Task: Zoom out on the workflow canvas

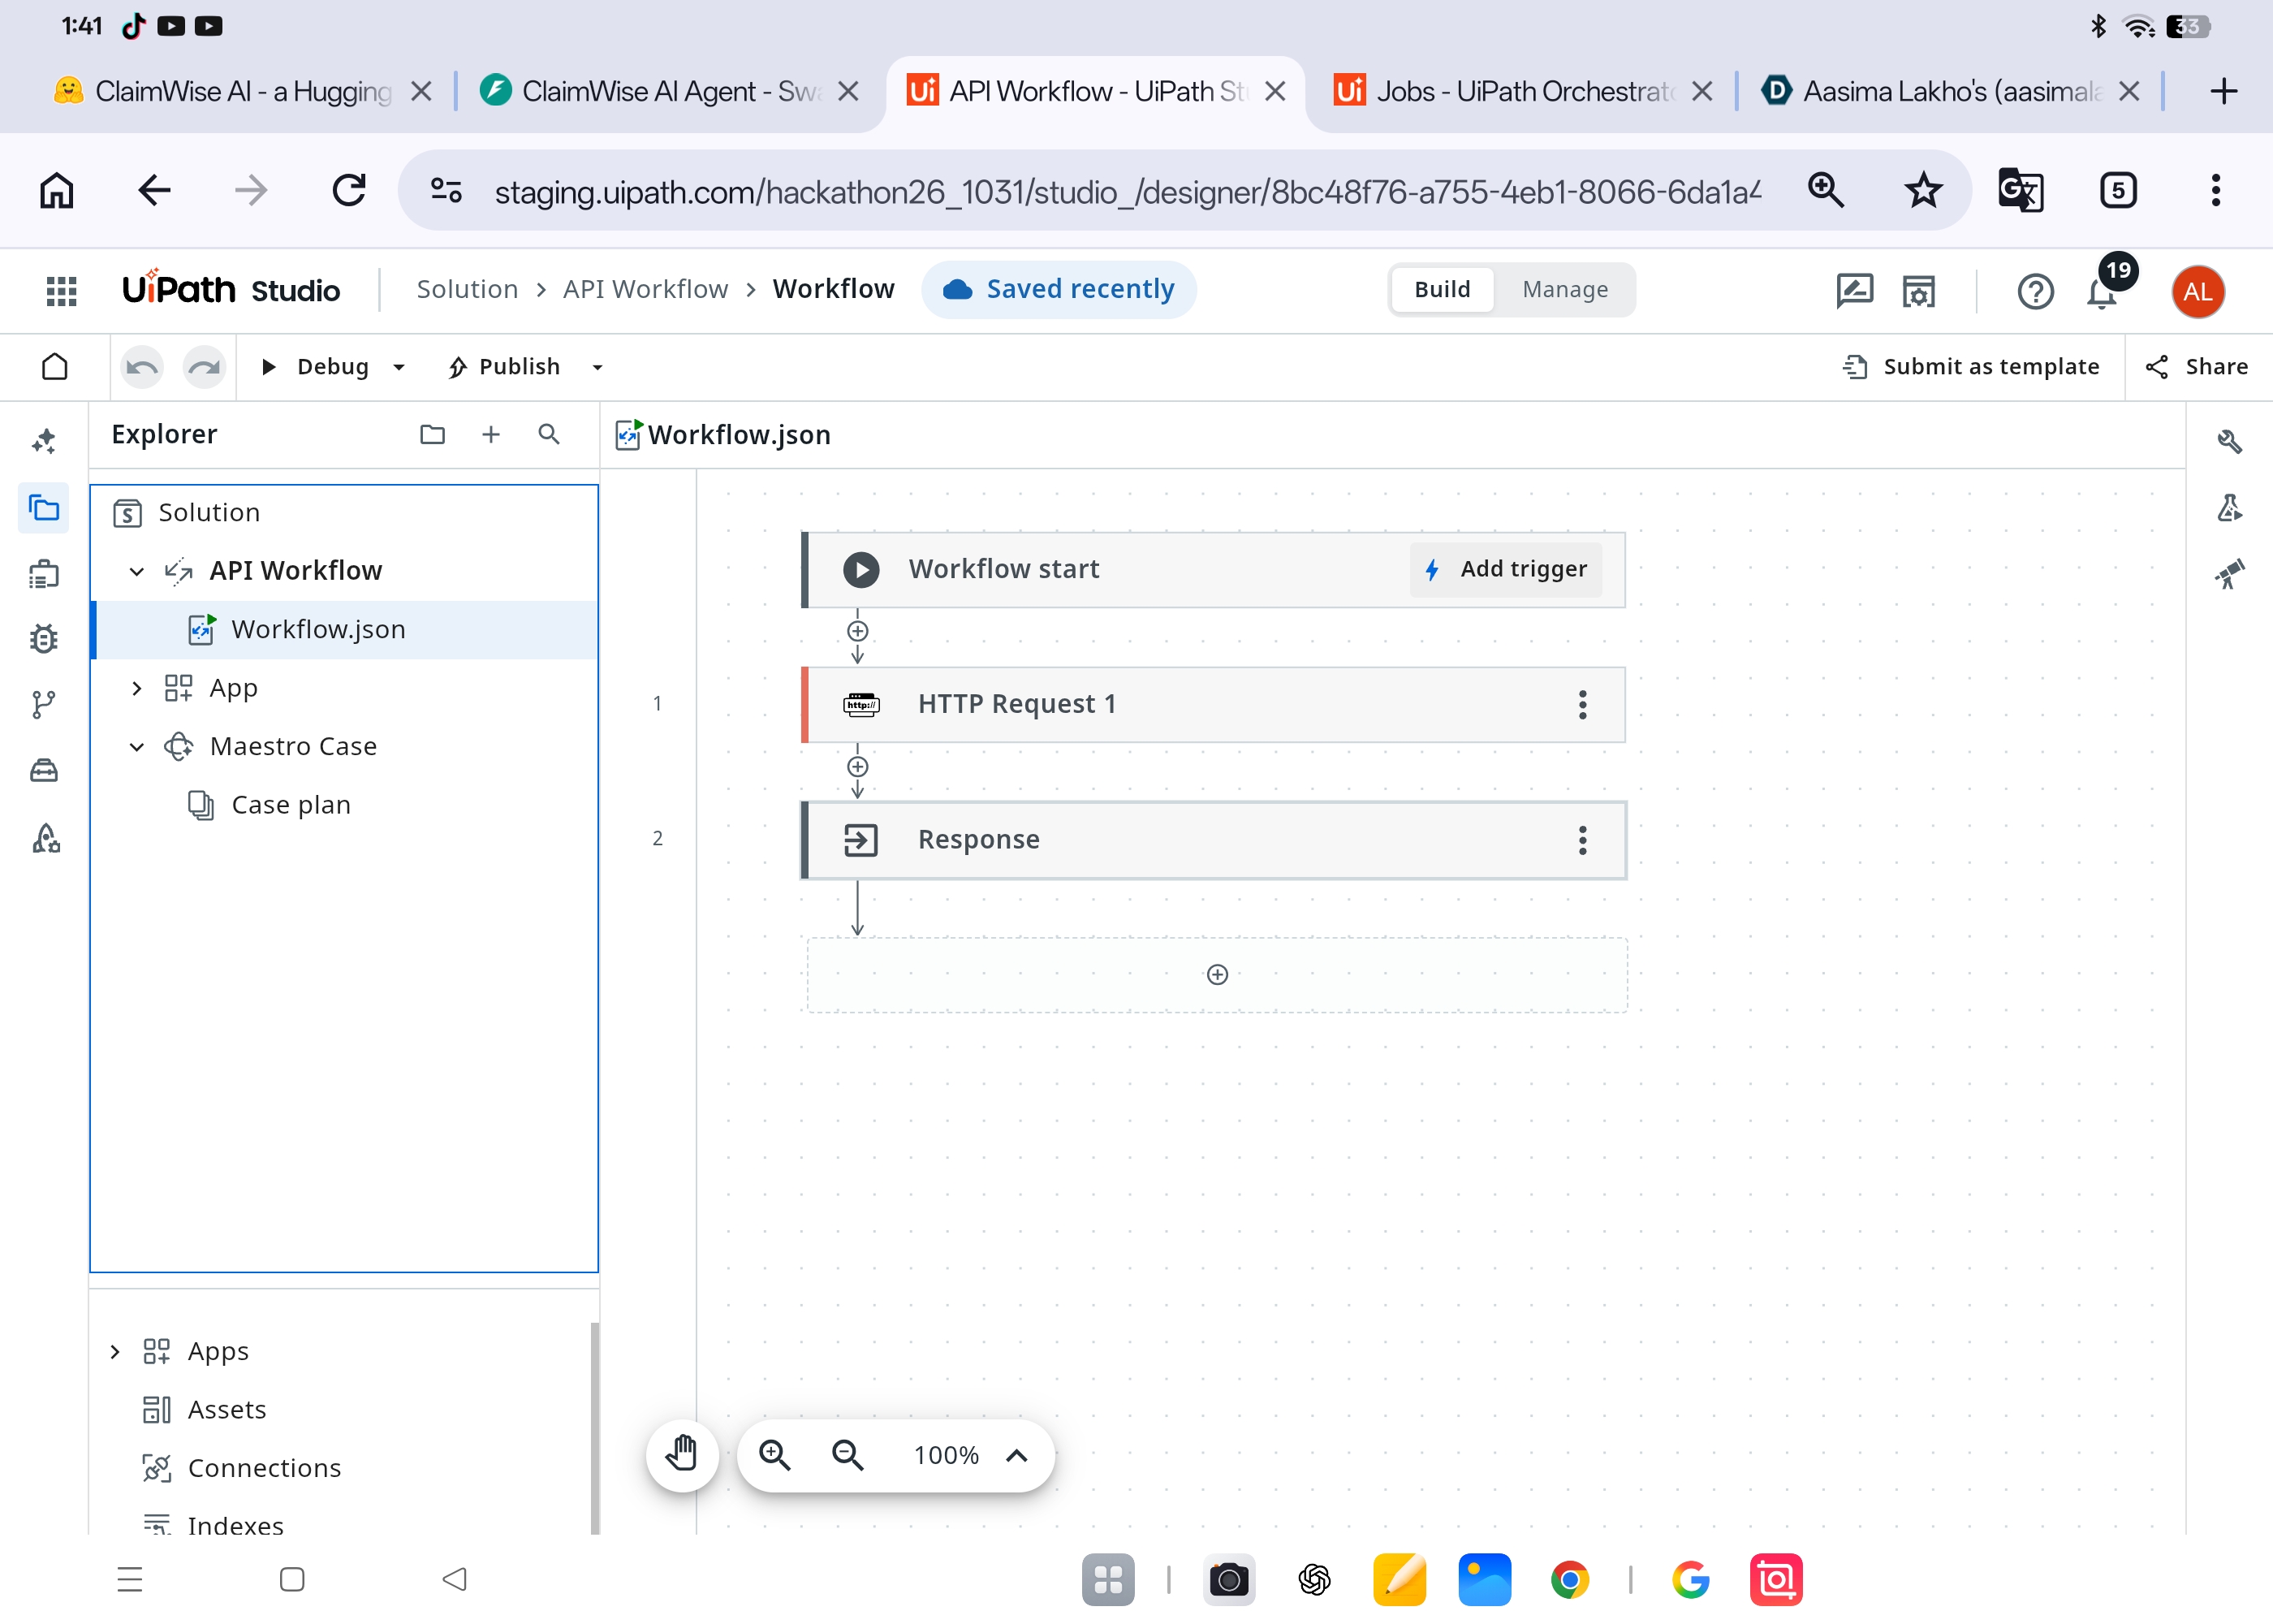Action: pyautogui.click(x=848, y=1455)
